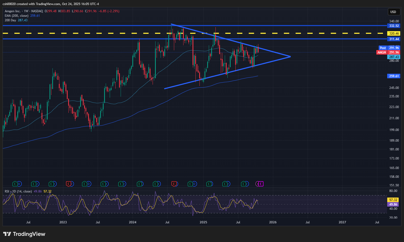Click the light-blue 287.43 price label
The height and width of the screenshot is (242, 404).
394,57
